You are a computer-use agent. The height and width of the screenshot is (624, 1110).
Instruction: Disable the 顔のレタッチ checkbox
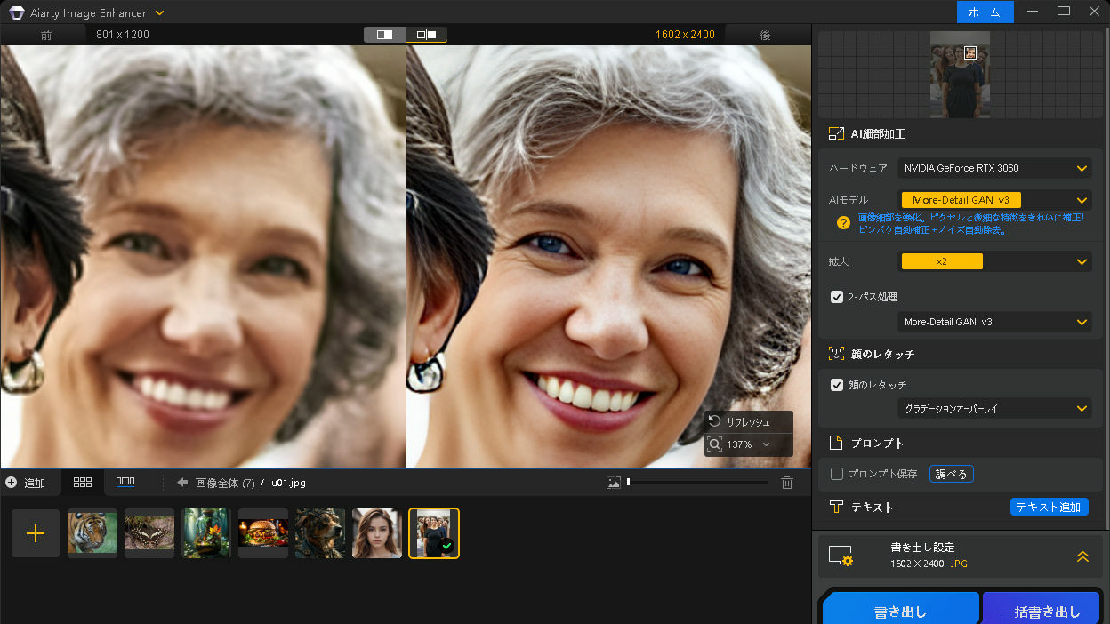pos(837,385)
